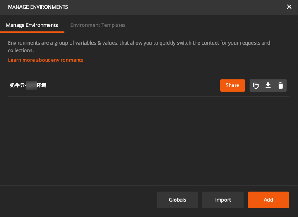Delete the 奶牛云 environment with trash icon

point(280,85)
